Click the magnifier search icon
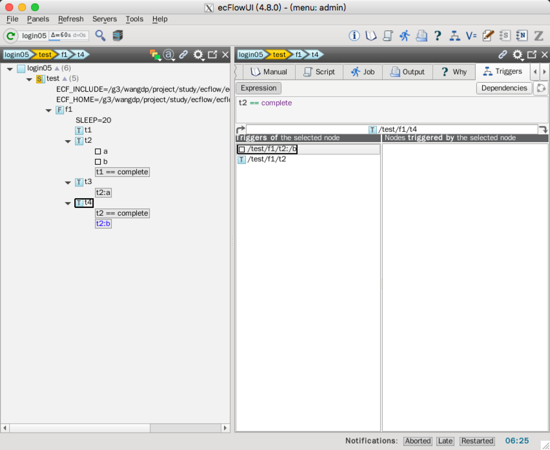This screenshot has width=550, height=450. 100,37
